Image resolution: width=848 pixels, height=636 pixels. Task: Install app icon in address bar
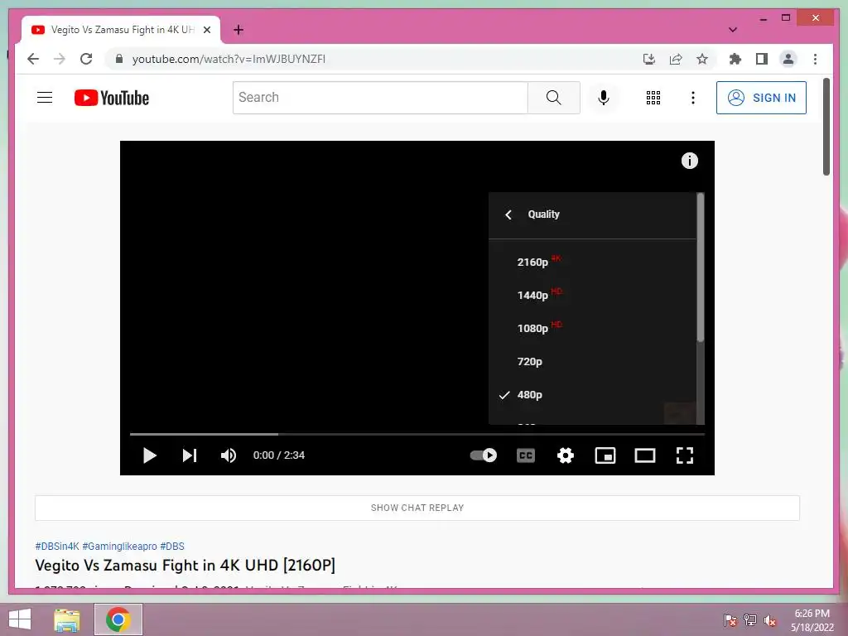(x=649, y=59)
